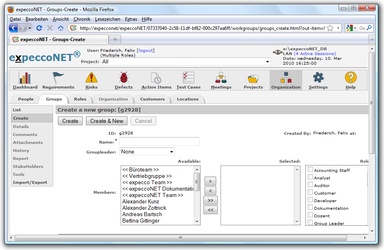Open the Action Items clock icon
The height and width of the screenshot is (250, 384).
pyautogui.click(x=156, y=78)
